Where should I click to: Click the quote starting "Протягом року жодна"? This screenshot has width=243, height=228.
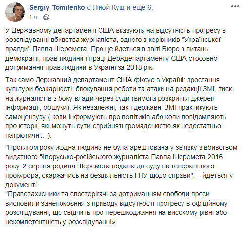coord(121,166)
